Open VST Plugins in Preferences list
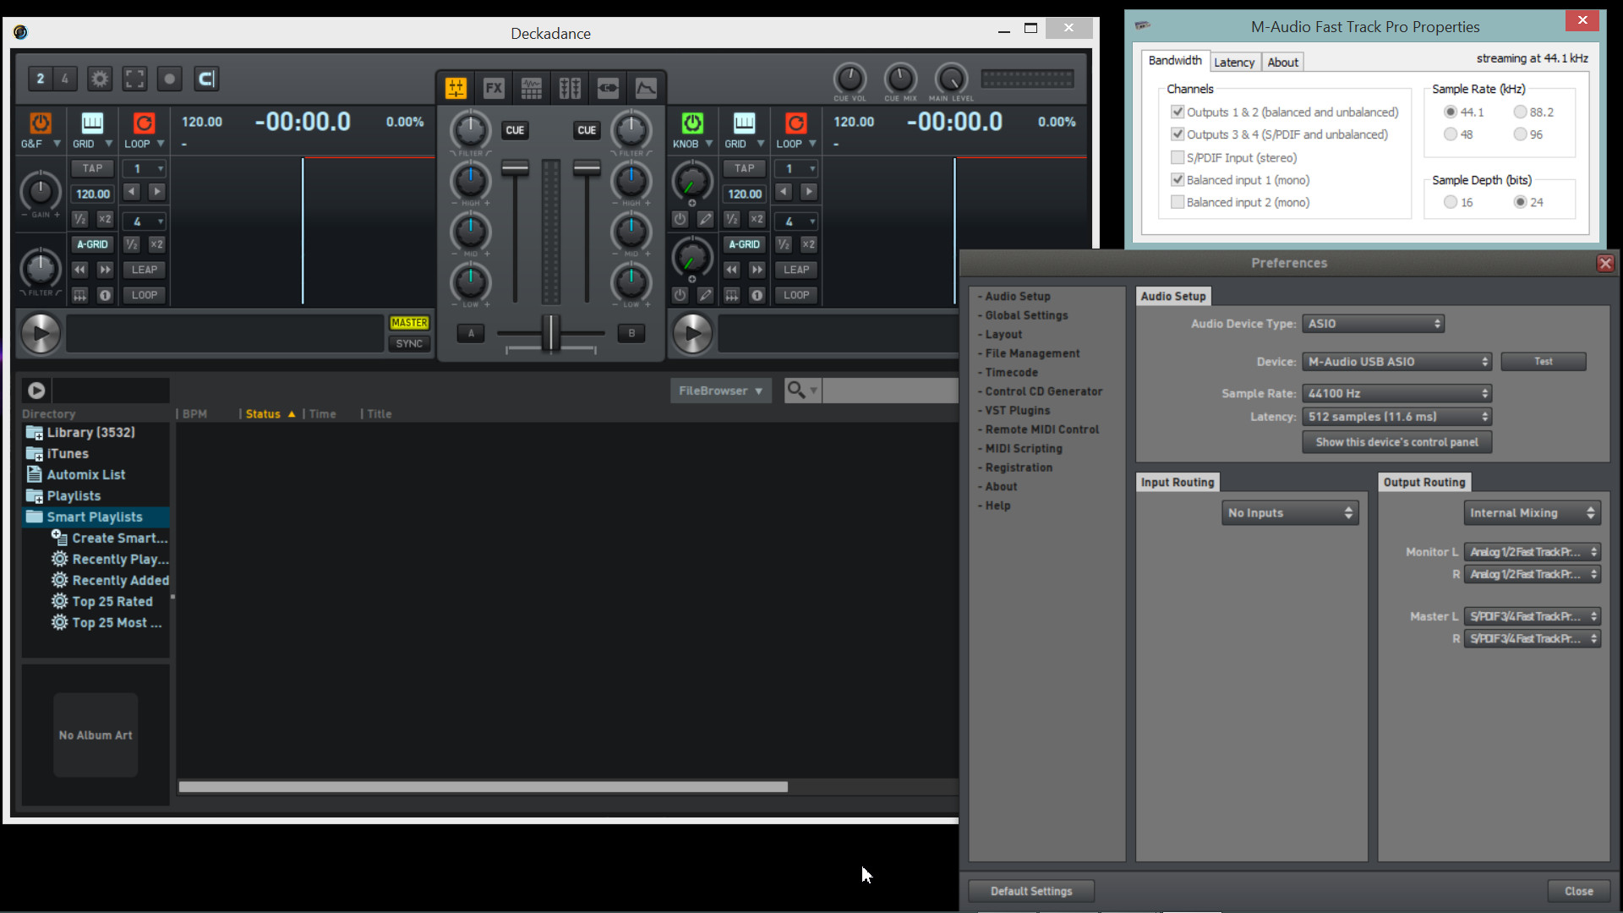This screenshot has height=913, width=1623. pyautogui.click(x=1017, y=410)
